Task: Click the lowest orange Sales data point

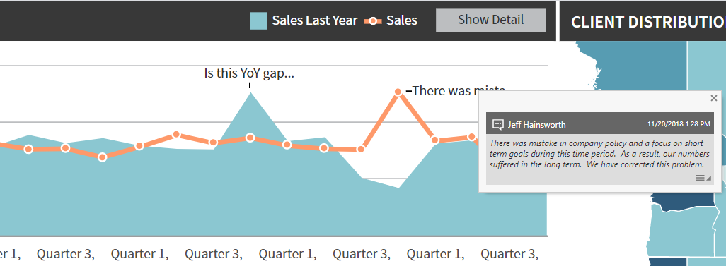Action: pyautogui.click(x=103, y=157)
